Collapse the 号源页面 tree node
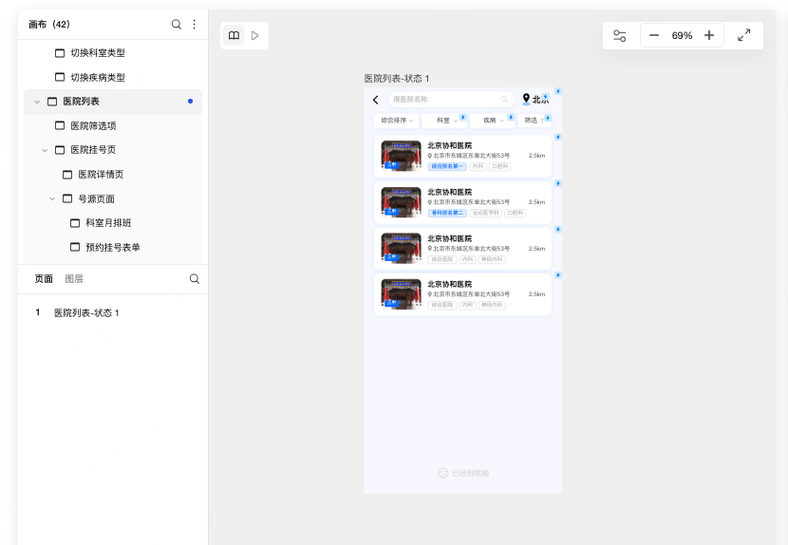The width and height of the screenshot is (788, 545). [x=52, y=199]
